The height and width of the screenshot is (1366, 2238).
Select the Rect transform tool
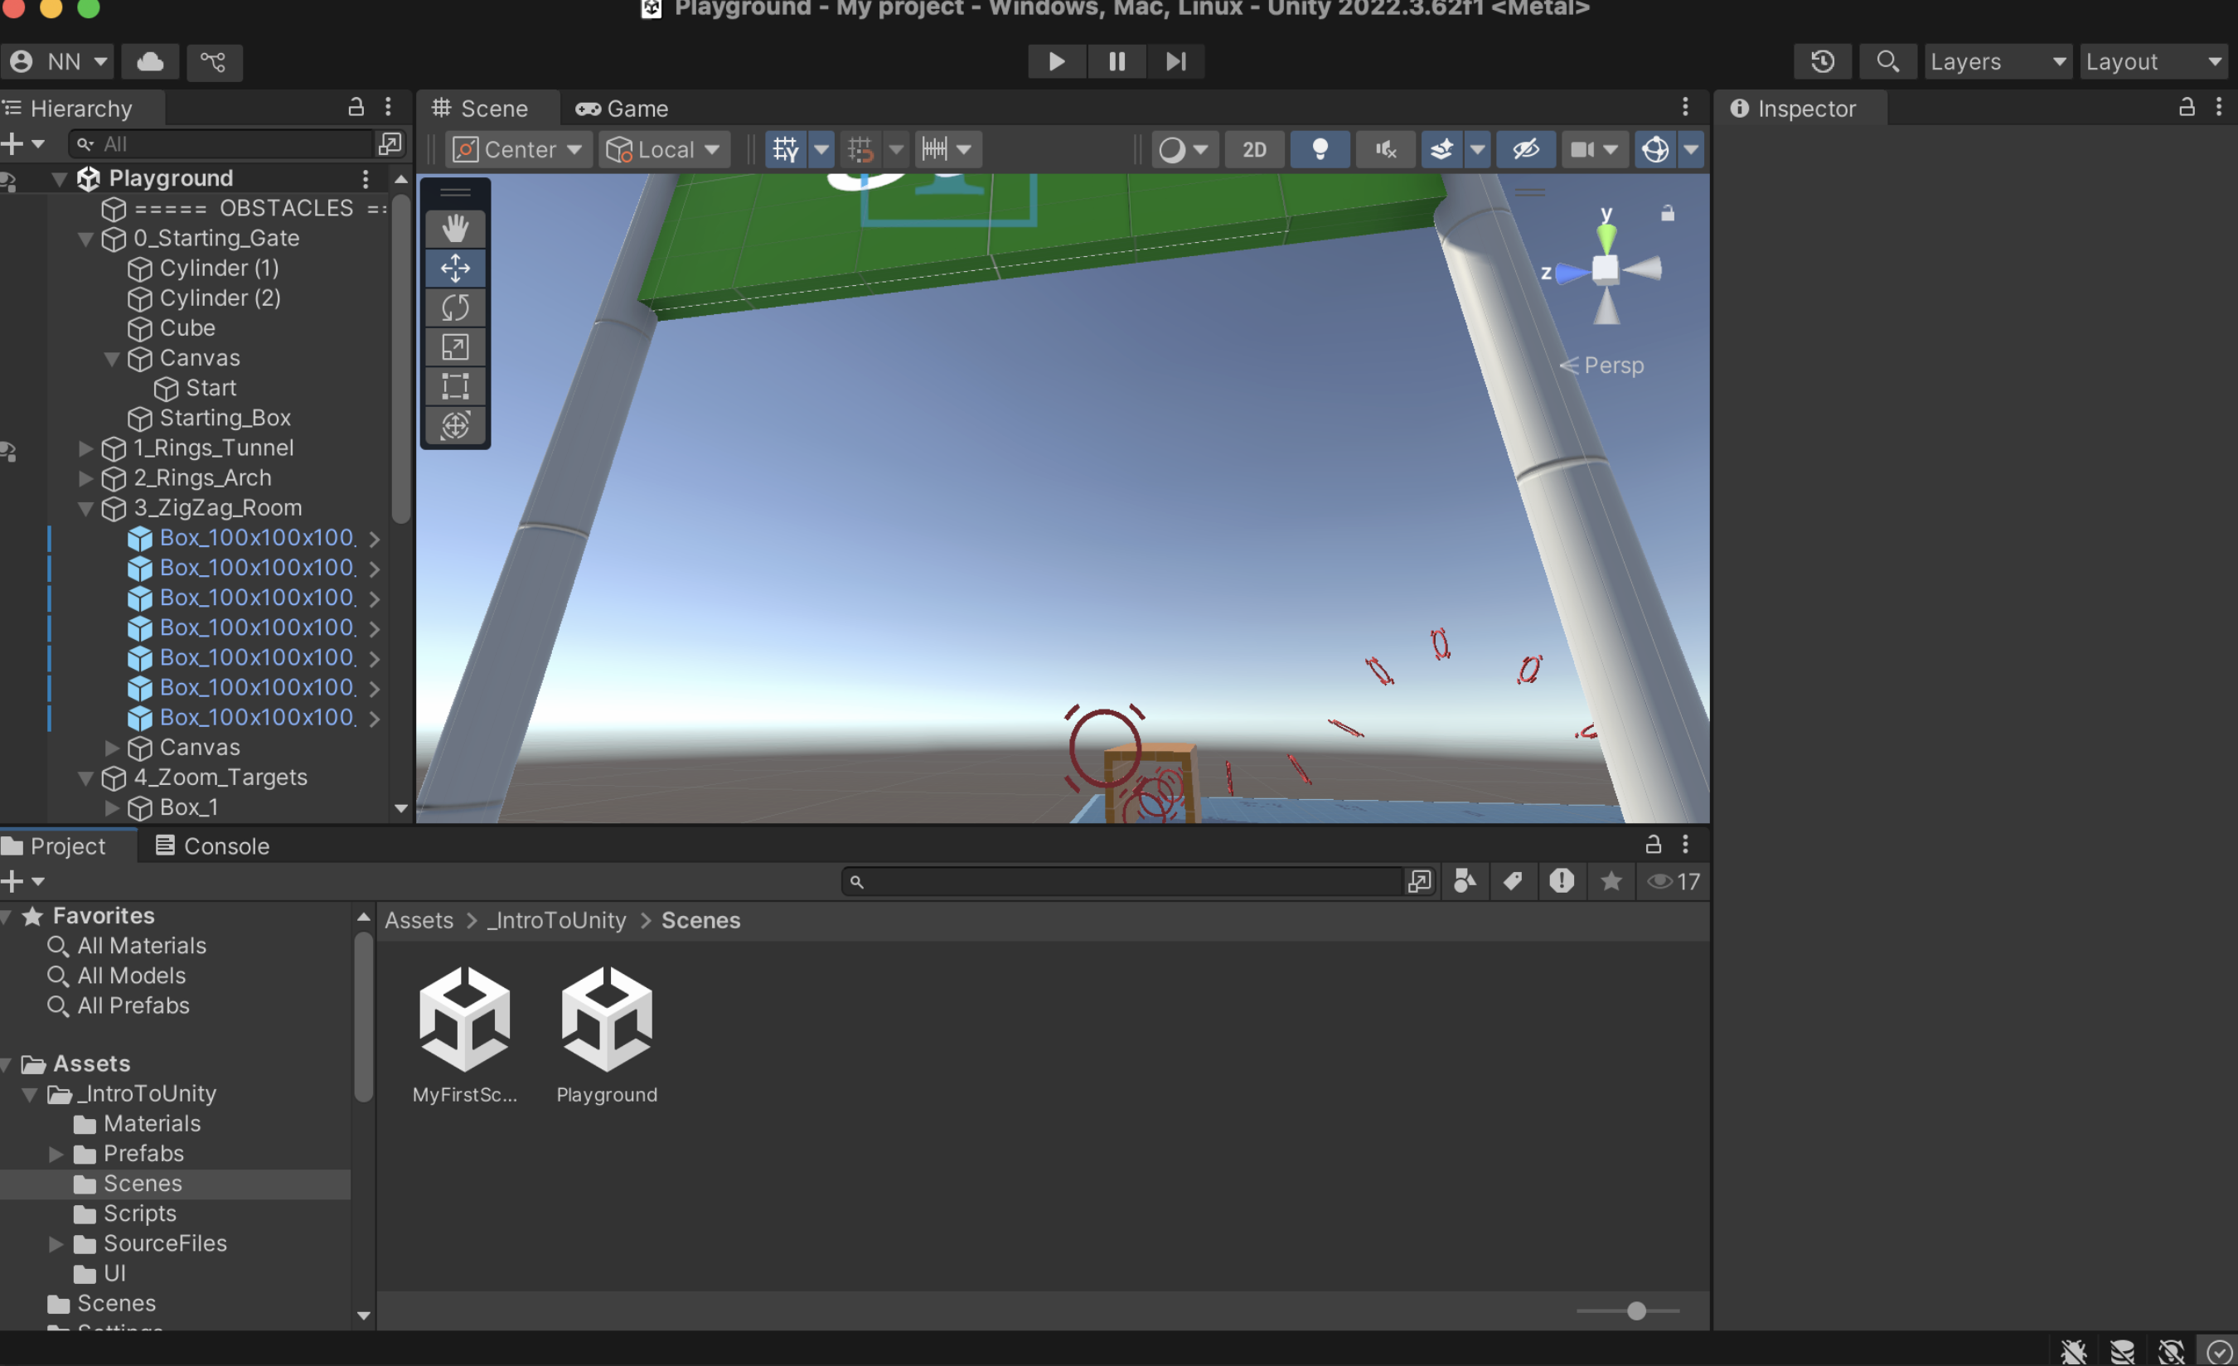[455, 386]
